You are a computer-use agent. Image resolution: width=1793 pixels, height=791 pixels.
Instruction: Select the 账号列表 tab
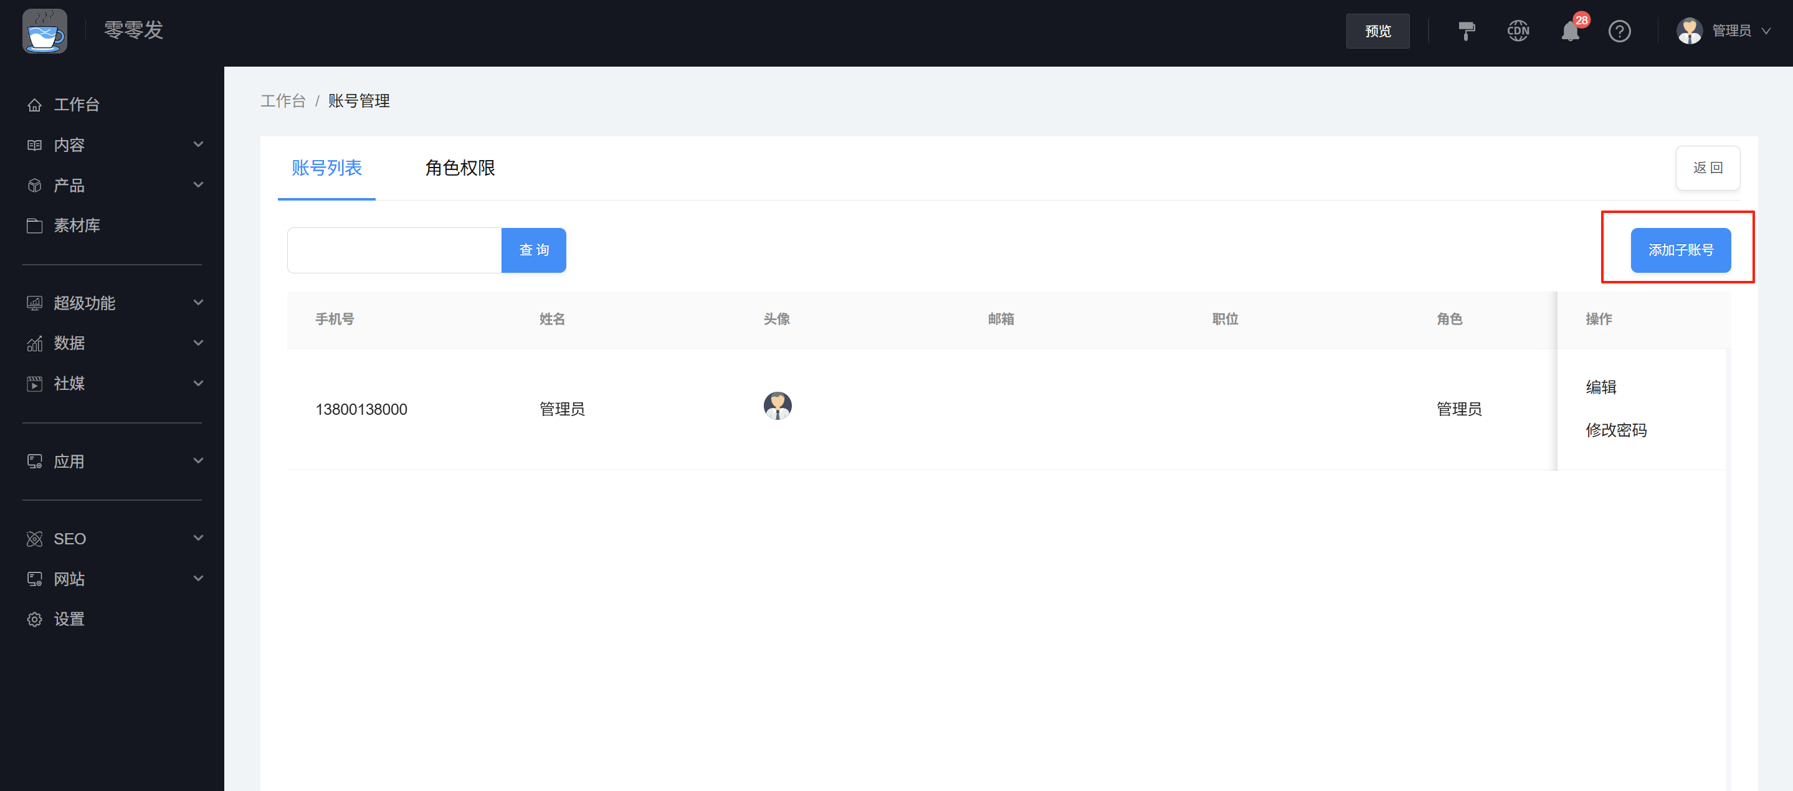point(326,168)
